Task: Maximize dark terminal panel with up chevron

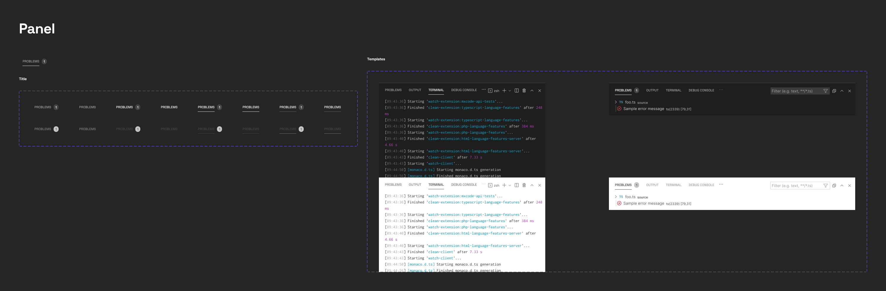Action: (x=532, y=91)
